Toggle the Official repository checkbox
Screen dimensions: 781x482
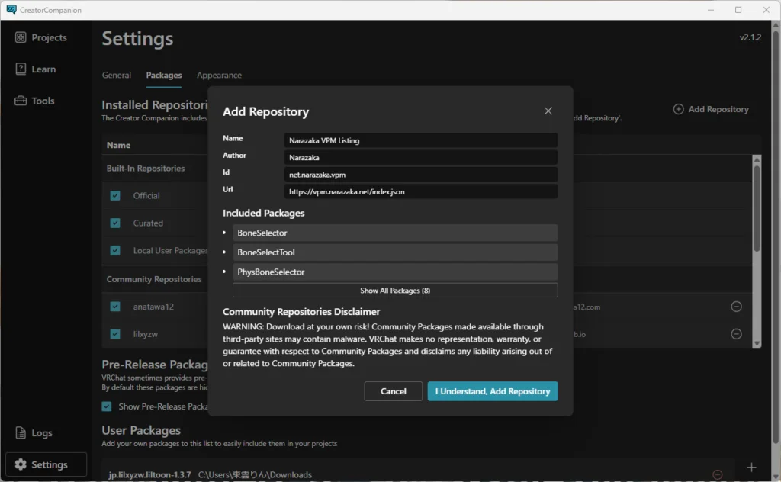coord(115,196)
